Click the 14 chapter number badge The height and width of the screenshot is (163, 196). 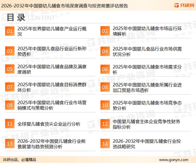pos(105,144)
